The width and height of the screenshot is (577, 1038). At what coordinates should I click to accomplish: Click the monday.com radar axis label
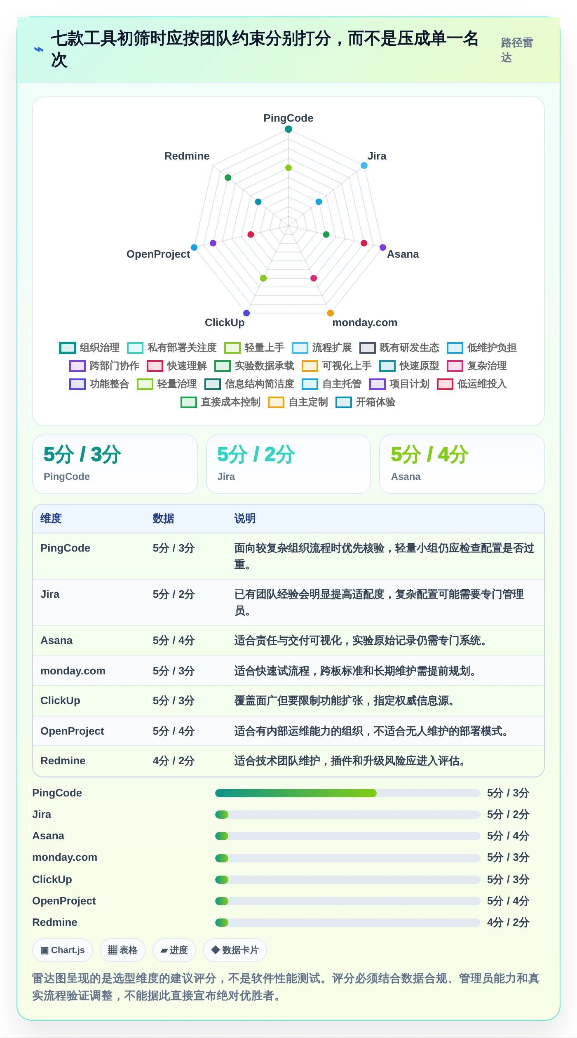pyautogui.click(x=365, y=322)
